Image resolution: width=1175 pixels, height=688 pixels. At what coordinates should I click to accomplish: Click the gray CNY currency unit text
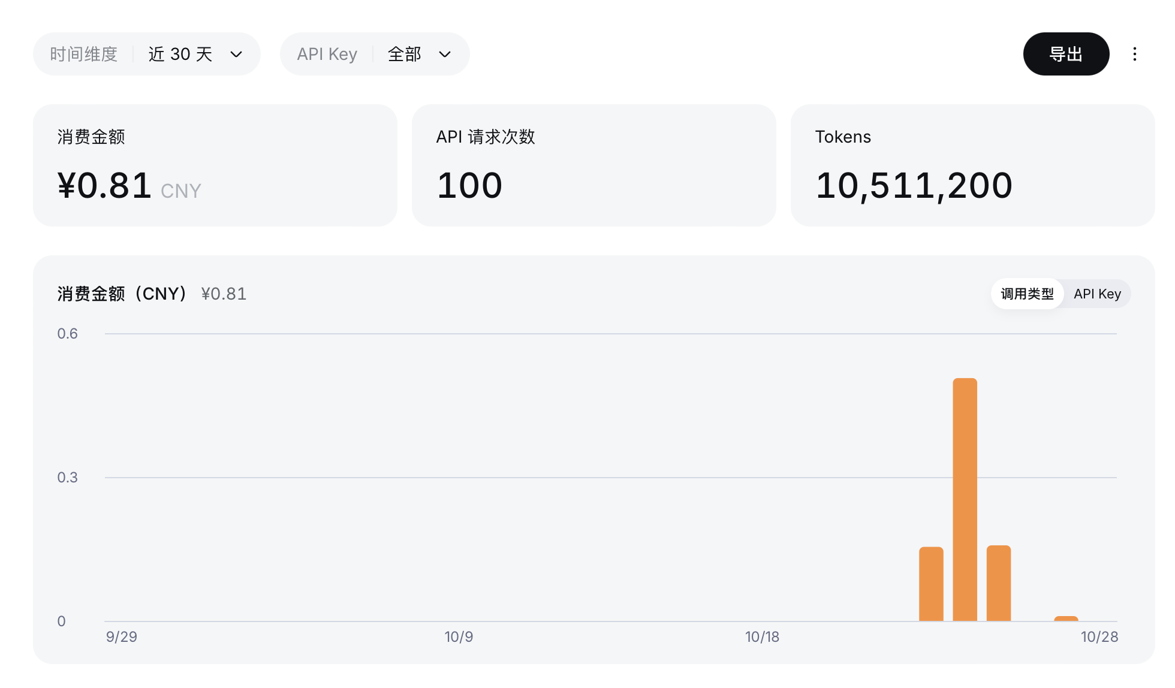coord(181,191)
